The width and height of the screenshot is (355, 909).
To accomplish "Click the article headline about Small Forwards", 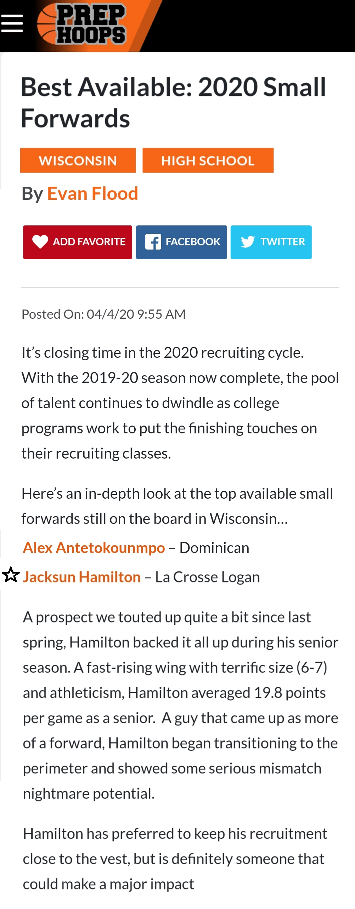I will click(173, 102).
